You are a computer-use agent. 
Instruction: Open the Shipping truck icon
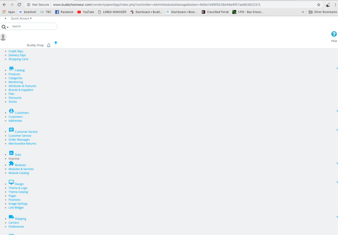coord(11,218)
